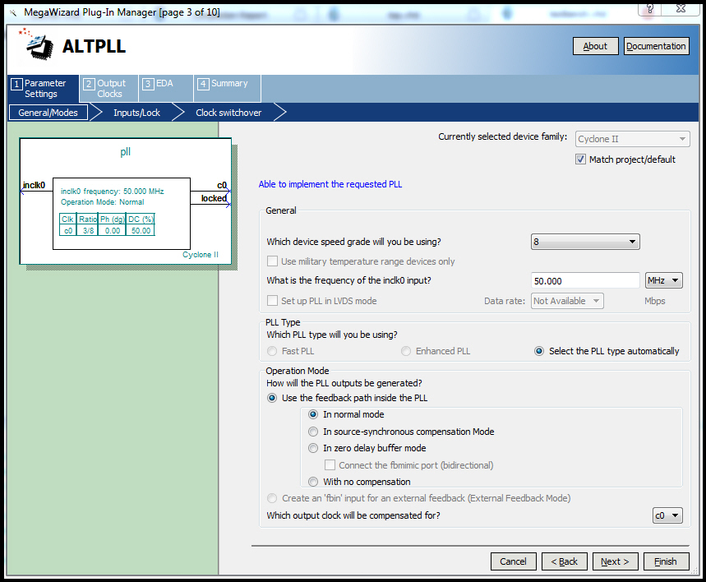The height and width of the screenshot is (582, 706).
Task: Click the c0 output port label
Action: pos(222,185)
